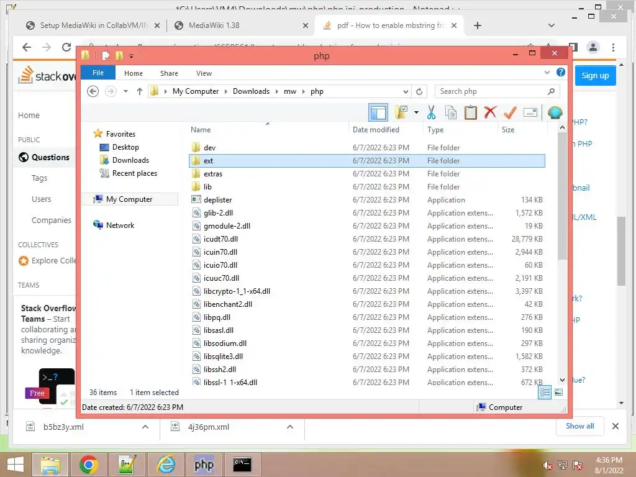The width and height of the screenshot is (636, 477).
Task: Click mw in the address breadcrumb
Action: coord(290,91)
